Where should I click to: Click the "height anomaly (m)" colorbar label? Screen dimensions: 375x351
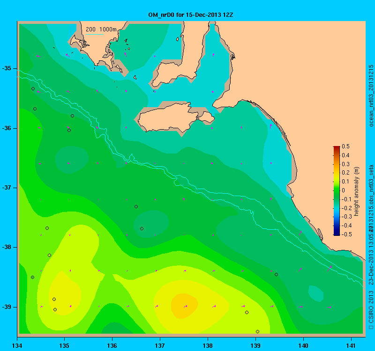click(357, 191)
